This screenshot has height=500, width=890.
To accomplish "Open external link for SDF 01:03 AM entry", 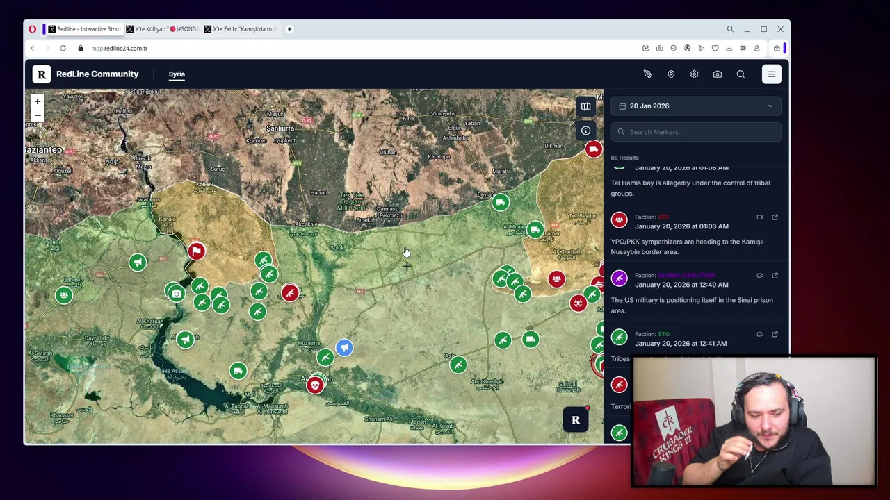I will point(775,217).
